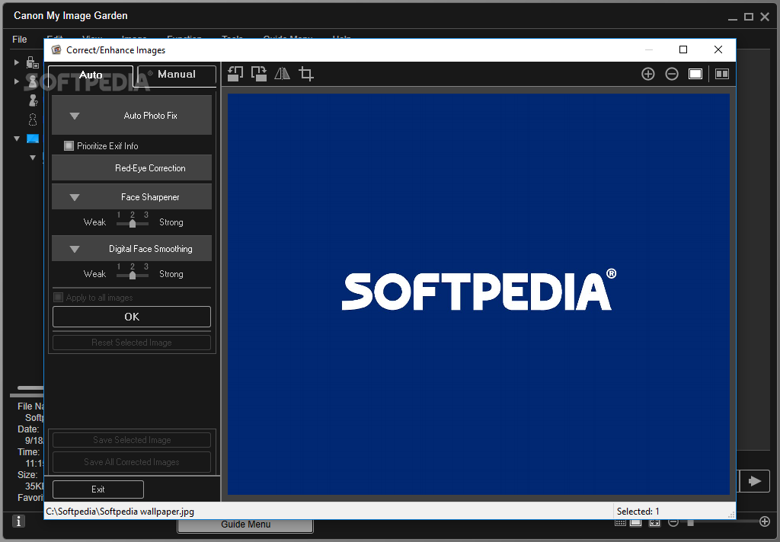Close the Correct/Enhance Images dialog

click(718, 49)
